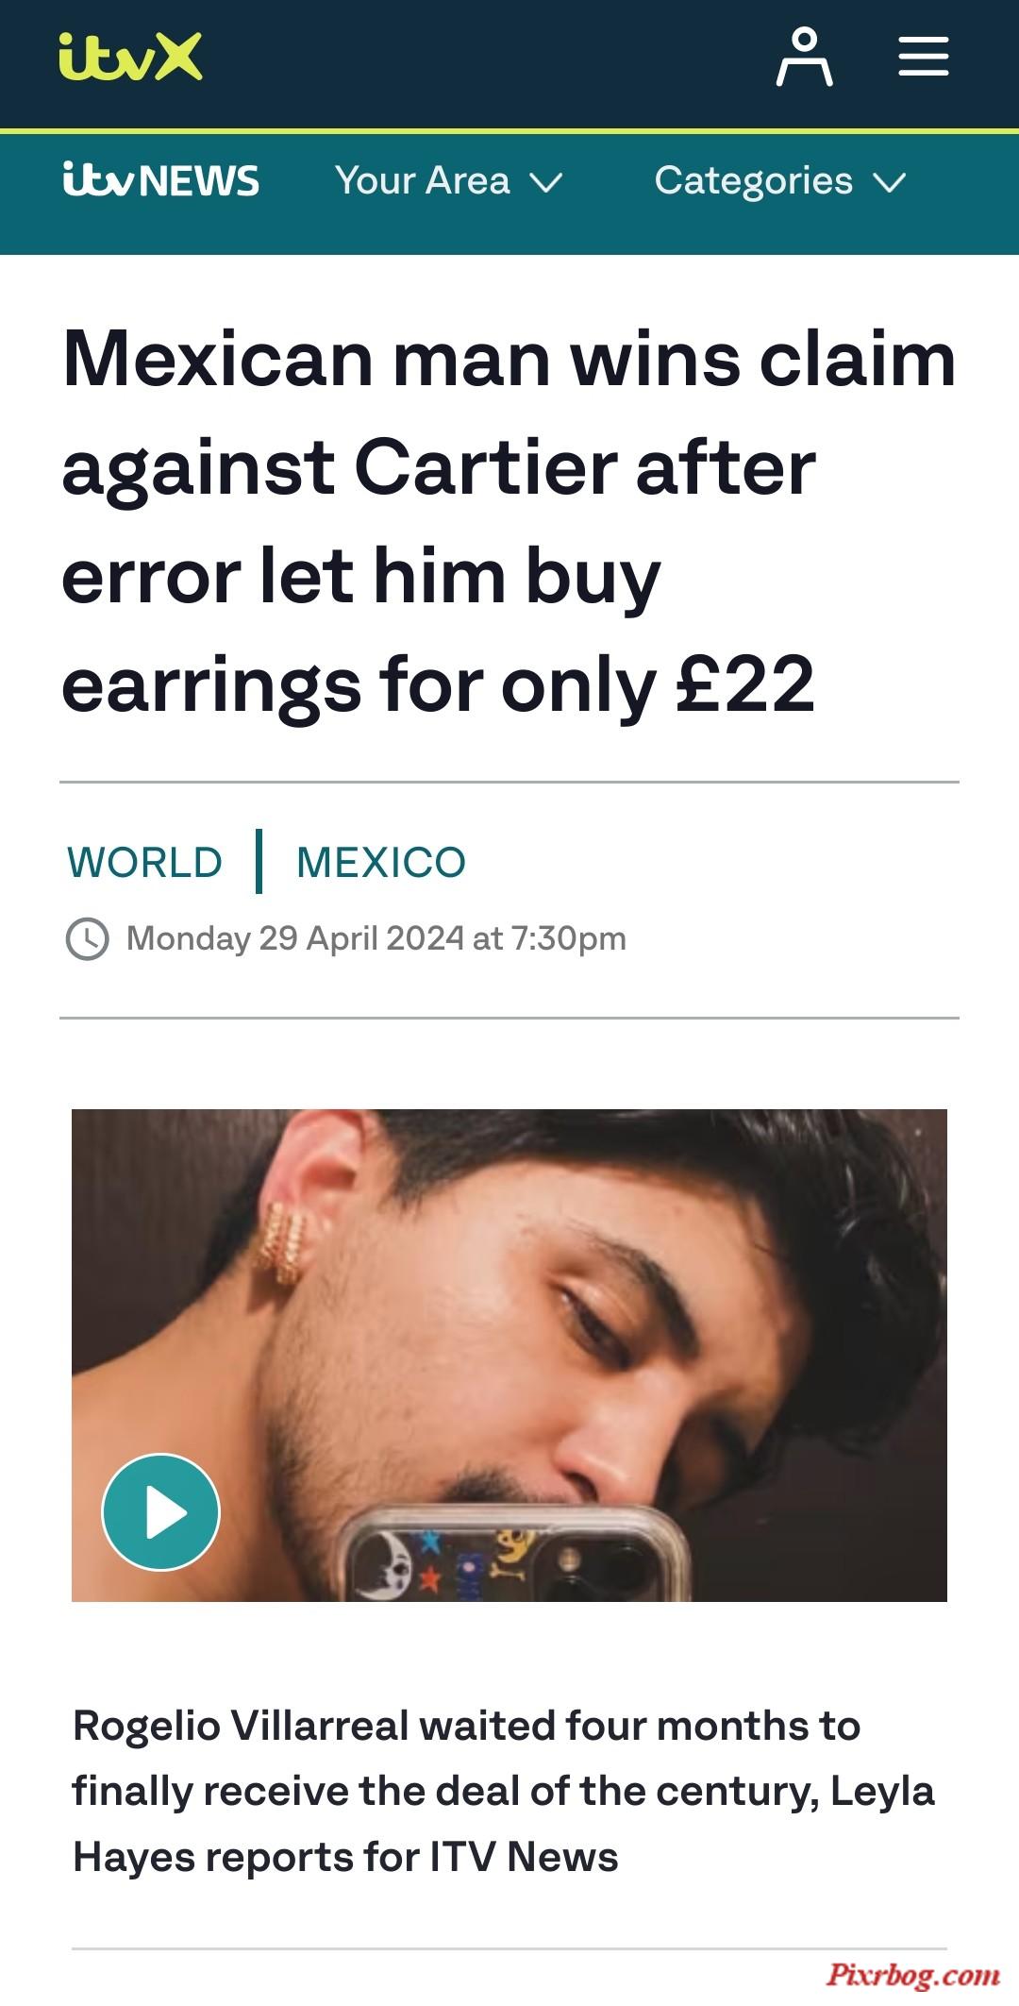Open the ITVX logo home link
Screen dimensions: 1019x2006
pyautogui.click(x=130, y=57)
